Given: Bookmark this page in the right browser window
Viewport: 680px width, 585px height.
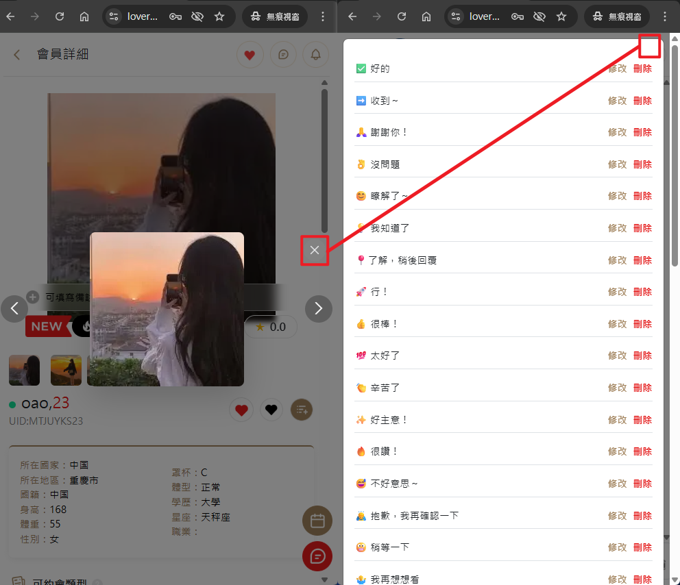Looking at the screenshot, I should click(x=561, y=16).
